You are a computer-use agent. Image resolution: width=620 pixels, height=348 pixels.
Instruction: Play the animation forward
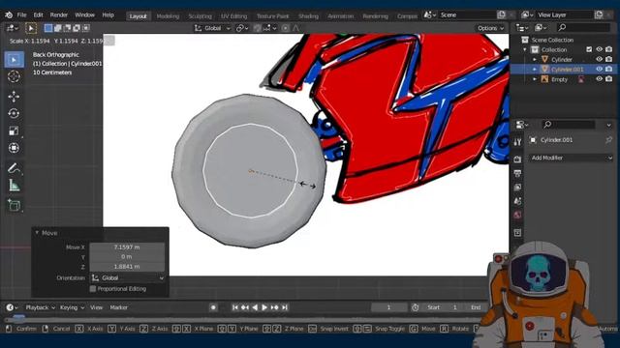264,307
